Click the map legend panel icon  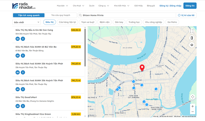point(192,38)
